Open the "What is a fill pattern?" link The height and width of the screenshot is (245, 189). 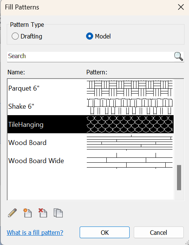point(35,233)
